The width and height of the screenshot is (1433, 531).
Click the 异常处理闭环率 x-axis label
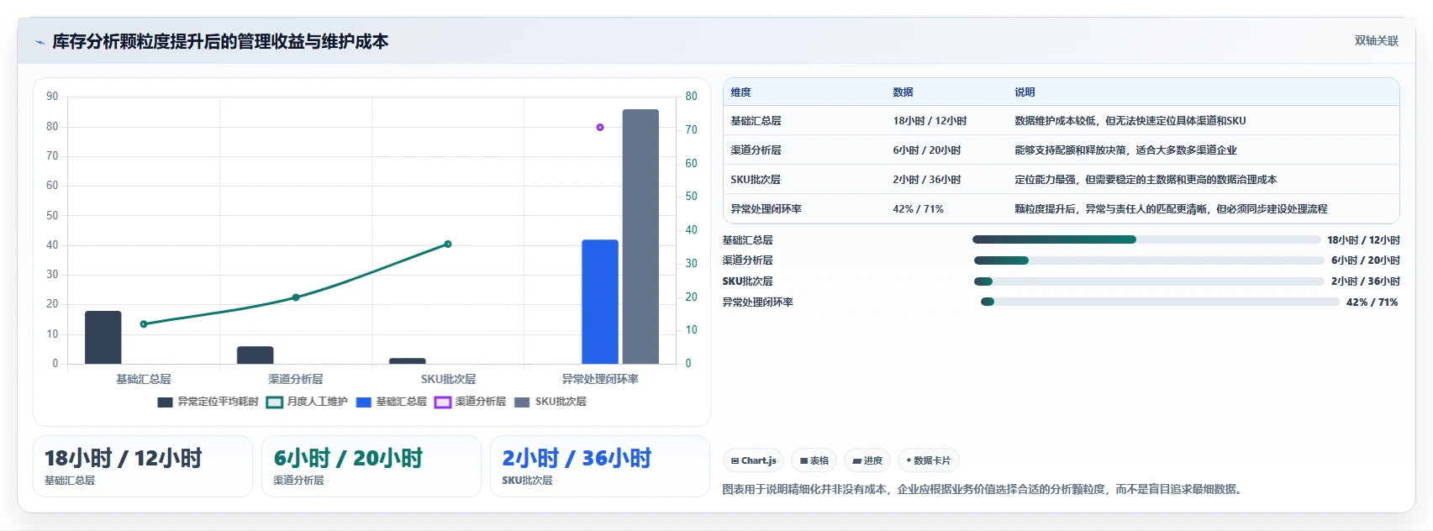click(x=600, y=379)
